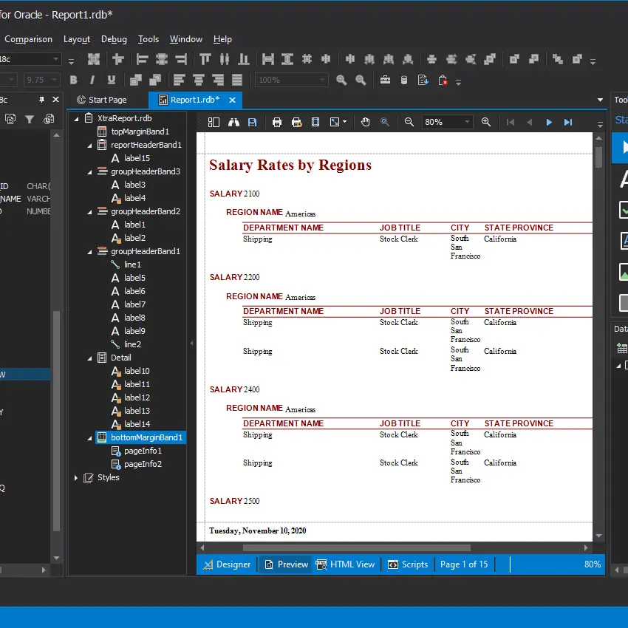Toggle Bold formatting
Screen dimensions: 628x628
(73, 80)
